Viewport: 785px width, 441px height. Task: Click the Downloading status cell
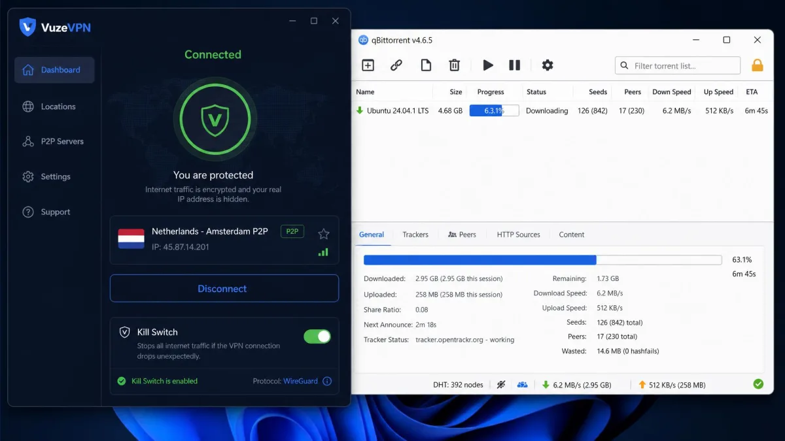547,110
